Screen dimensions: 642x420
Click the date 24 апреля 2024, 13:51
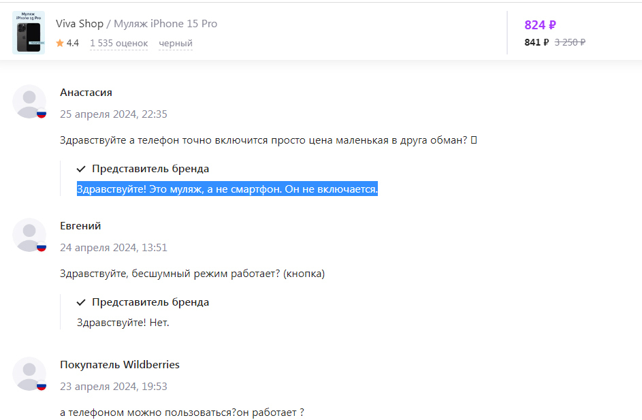(x=113, y=248)
